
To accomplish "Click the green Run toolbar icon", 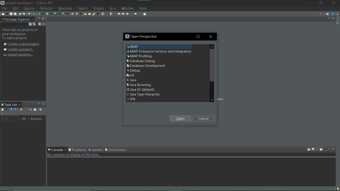I will tap(47, 14).
